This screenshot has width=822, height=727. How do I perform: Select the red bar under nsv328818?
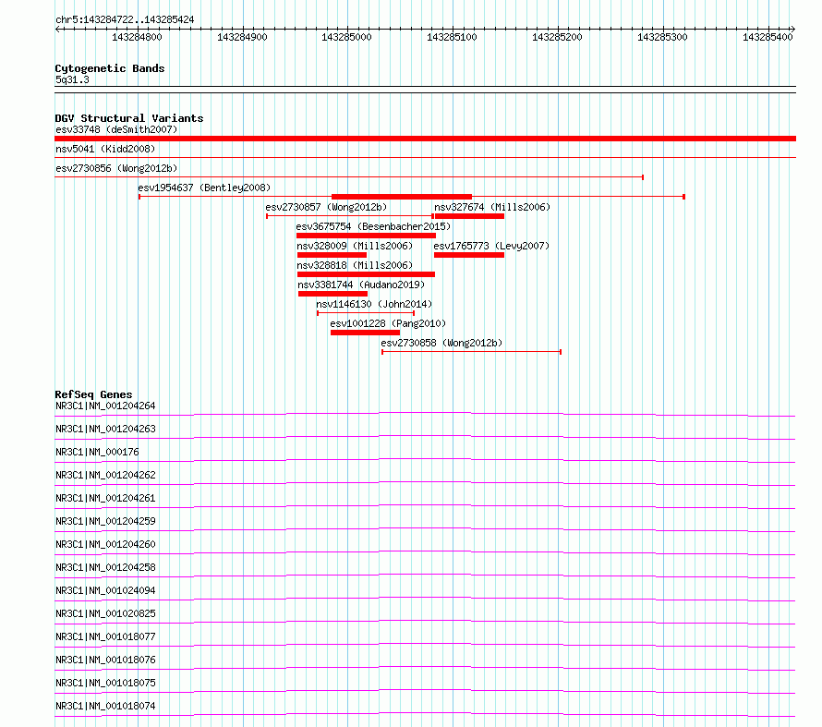(366, 274)
